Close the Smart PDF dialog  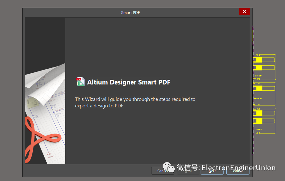[244, 11]
